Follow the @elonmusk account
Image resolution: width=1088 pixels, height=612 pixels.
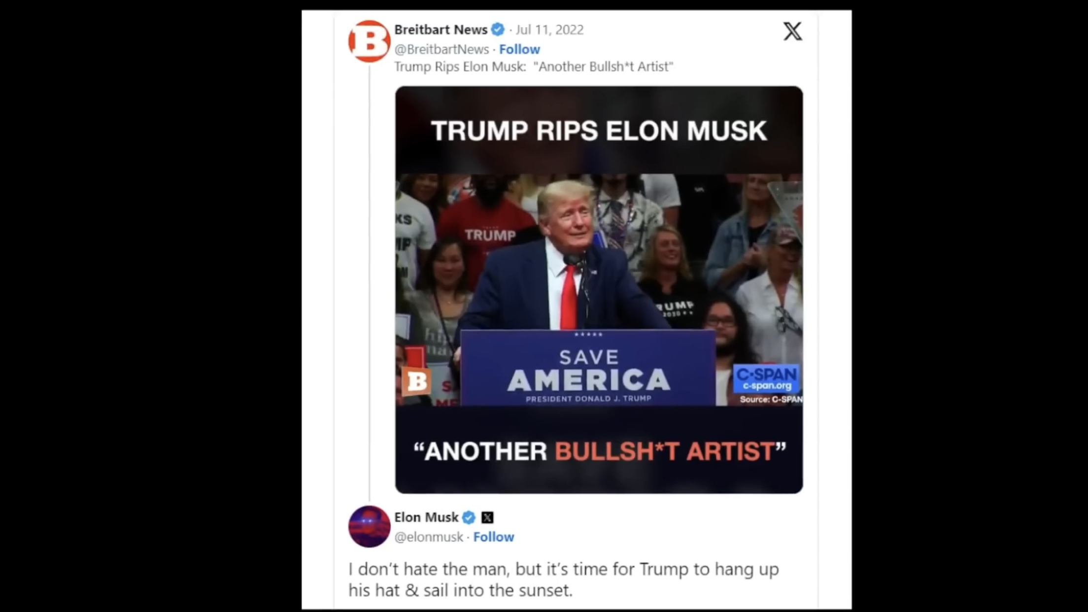tap(494, 537)
